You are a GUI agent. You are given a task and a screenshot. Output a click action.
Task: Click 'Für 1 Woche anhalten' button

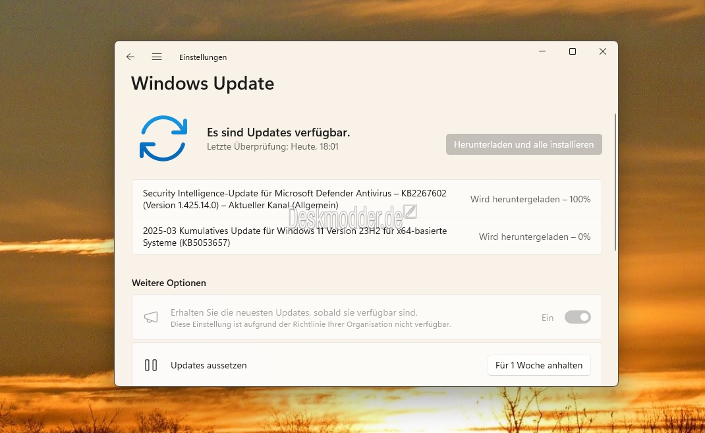(x=539, y=365)
